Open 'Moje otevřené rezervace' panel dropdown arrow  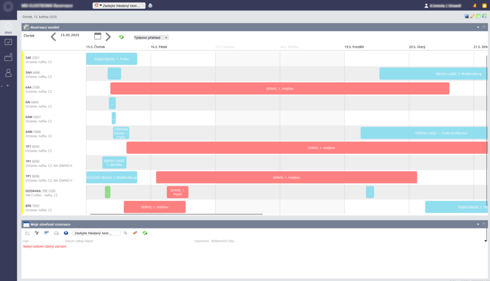[478, 225]
